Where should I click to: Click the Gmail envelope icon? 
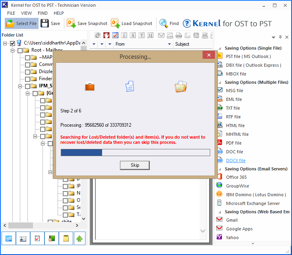[219, 219]
